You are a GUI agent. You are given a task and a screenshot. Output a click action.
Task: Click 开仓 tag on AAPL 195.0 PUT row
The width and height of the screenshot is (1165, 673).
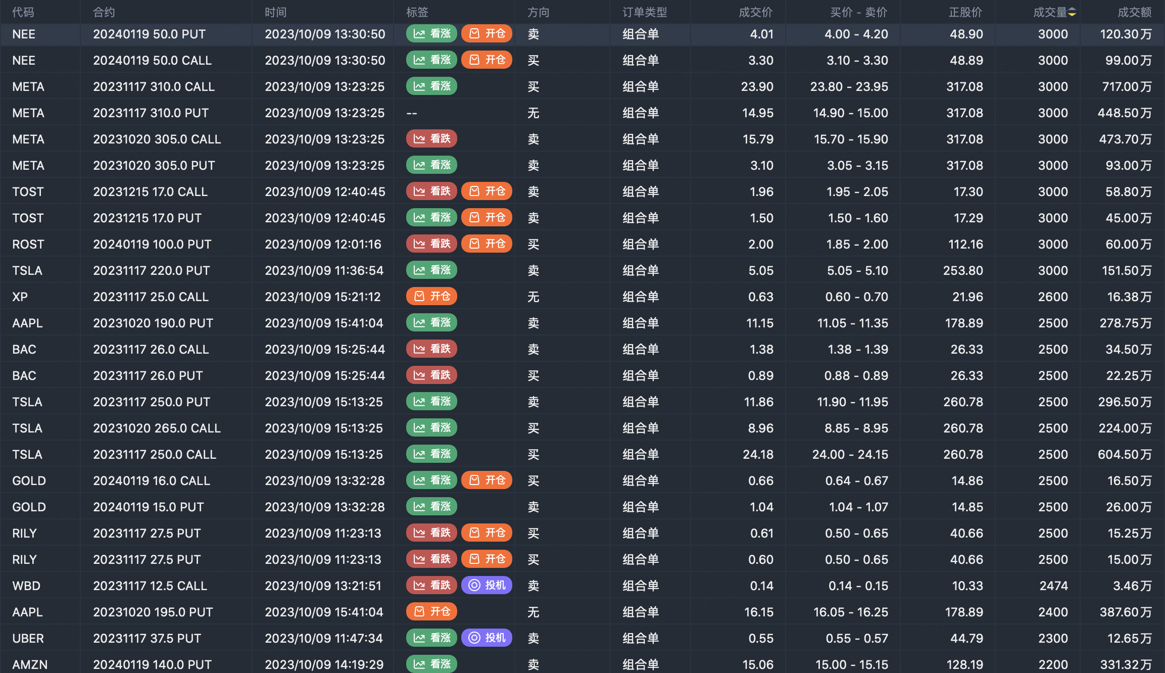click(x=431, y=612)
